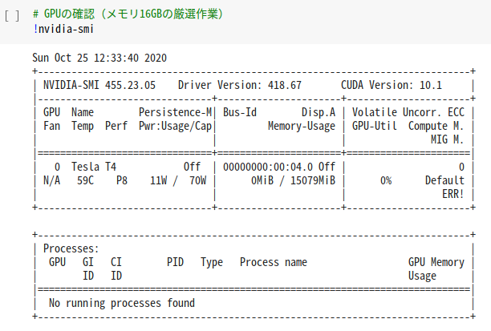Select bus id '00000000:00:04.0'
Viewport: 491px width, 331px height.
[268, 167]
